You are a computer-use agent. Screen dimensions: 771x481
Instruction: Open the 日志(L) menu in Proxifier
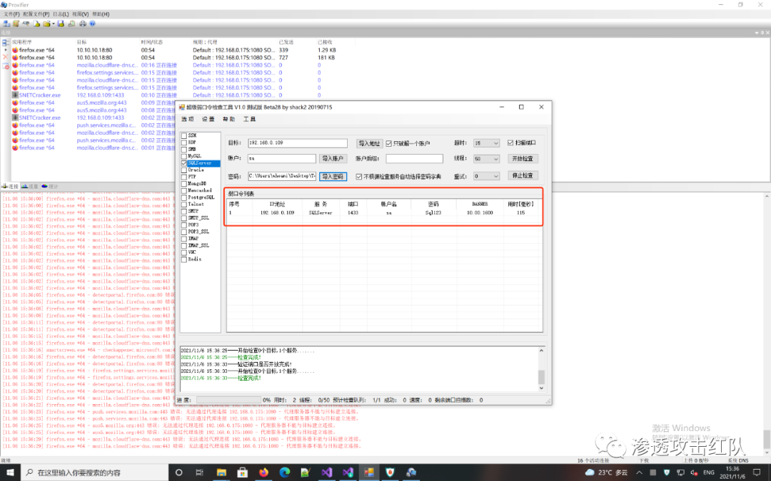click(61, 14)
